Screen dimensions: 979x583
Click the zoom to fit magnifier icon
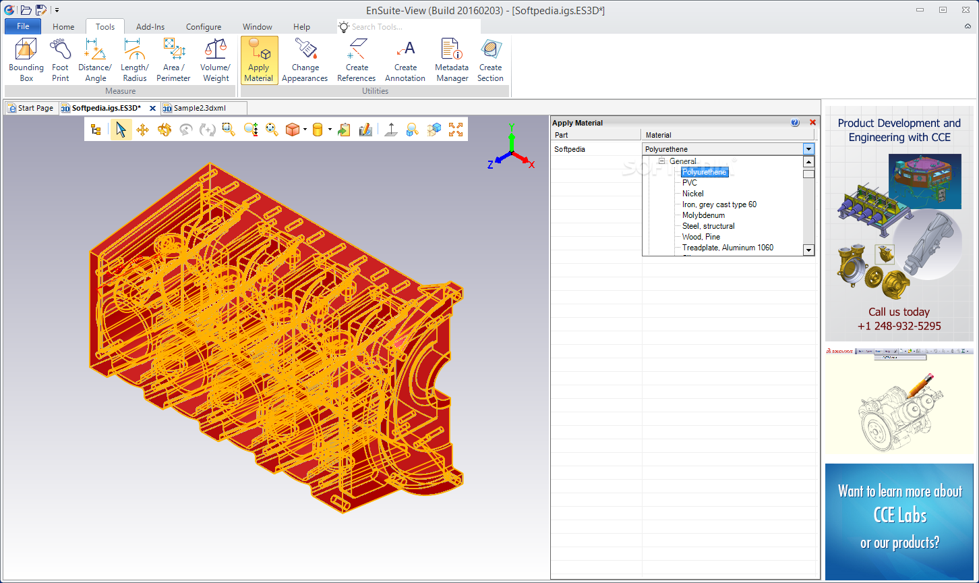[272, 130]
